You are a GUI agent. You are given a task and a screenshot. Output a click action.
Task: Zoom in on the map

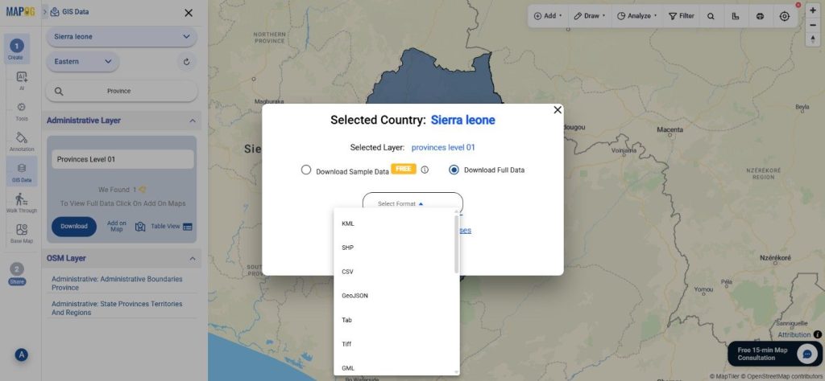click(813, 10)
